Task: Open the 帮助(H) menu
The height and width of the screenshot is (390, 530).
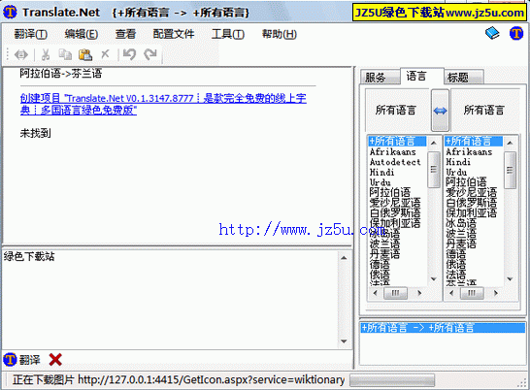Action: tap(280, 34)
